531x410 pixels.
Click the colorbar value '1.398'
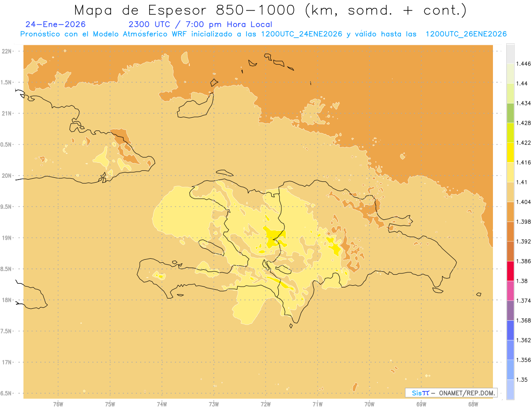point(523,222)
